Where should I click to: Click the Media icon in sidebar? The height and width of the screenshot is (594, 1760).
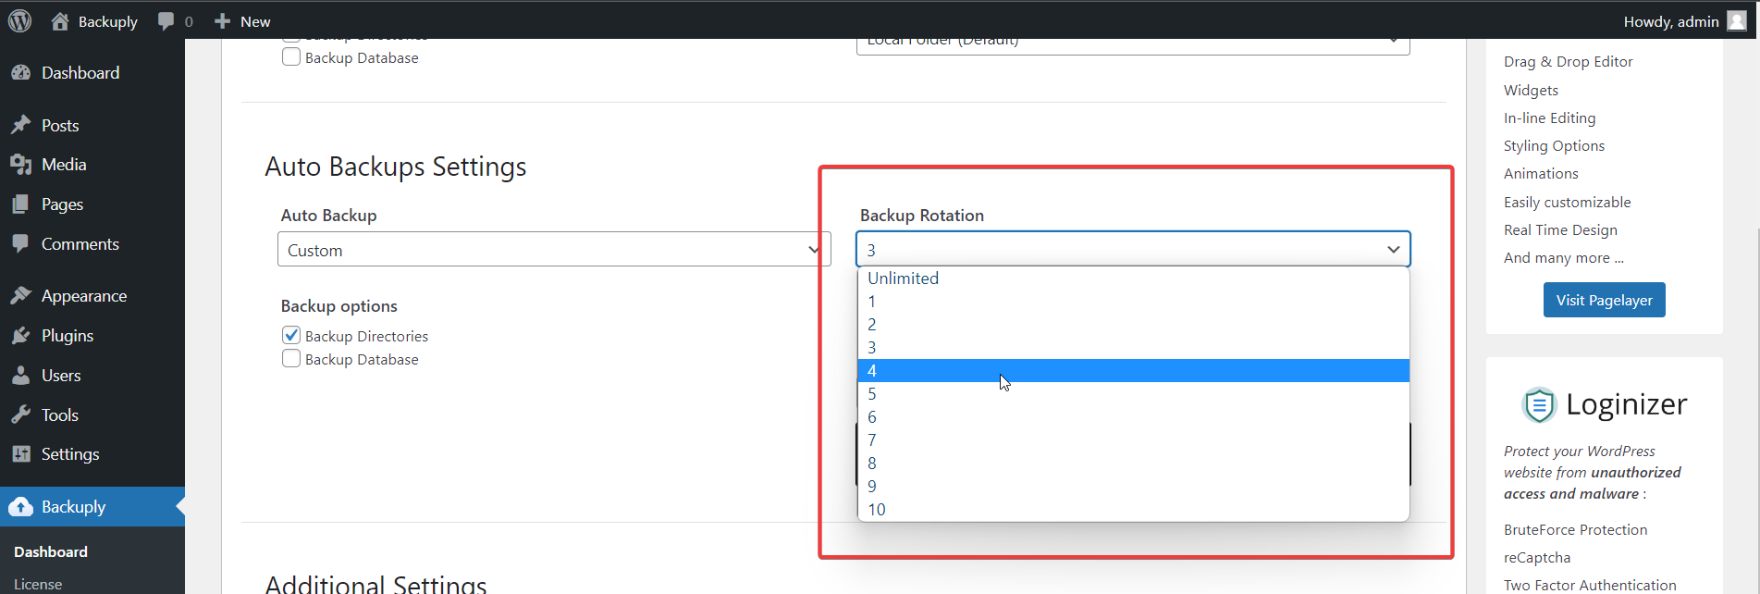point(21,165)
